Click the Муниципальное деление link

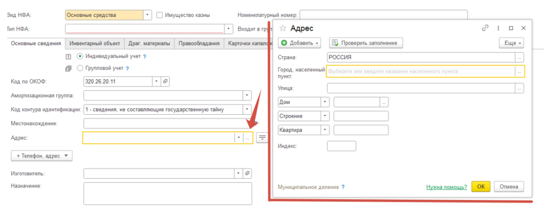pyautogui.click(x=309, y=187)
